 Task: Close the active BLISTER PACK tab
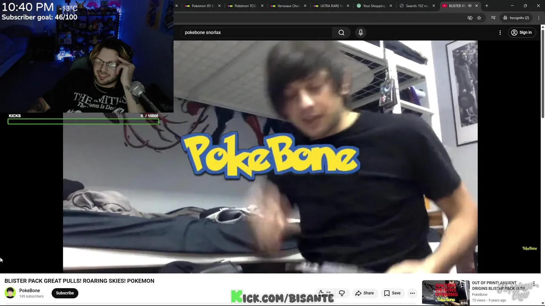click(476, 6)
